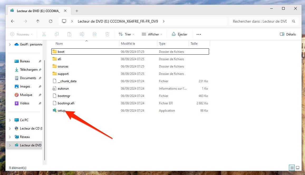The height and width of the screenshot is (175, 305).
Task: Toggle the Détails pane
Action: click(x=288, y=34)
